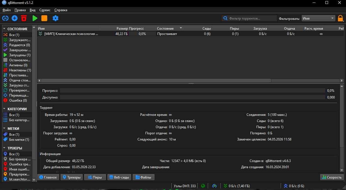Select the 'Отдача стоит' status filter

(17, 80)
